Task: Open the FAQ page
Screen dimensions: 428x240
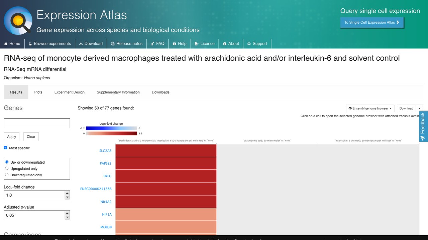Action: tap(158, 44)
